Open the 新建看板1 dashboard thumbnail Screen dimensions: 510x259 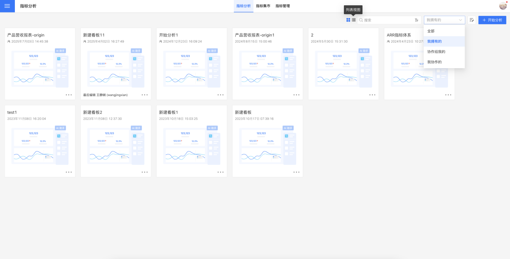192,145
